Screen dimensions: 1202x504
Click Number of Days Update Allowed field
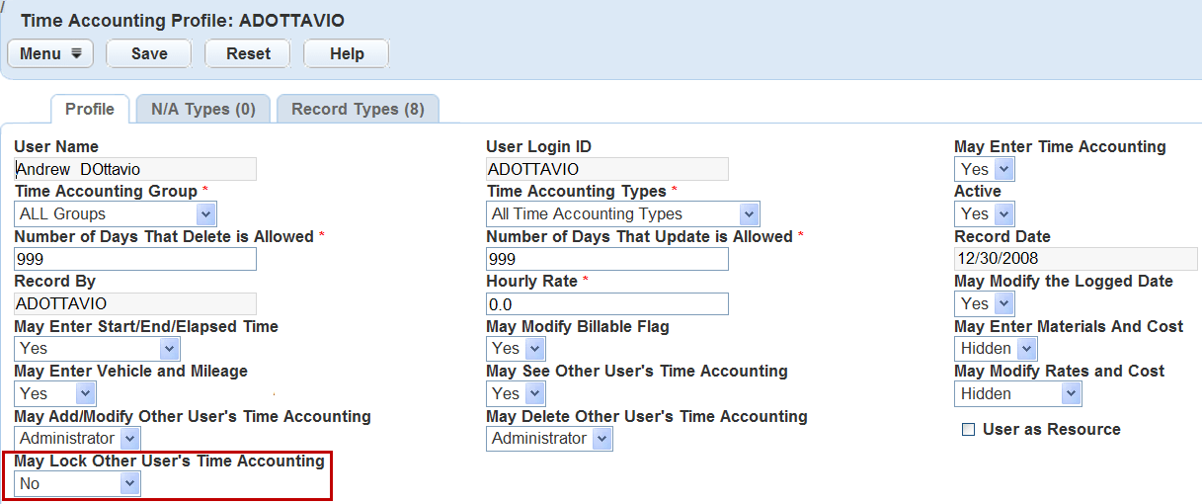tap(607, 259)
